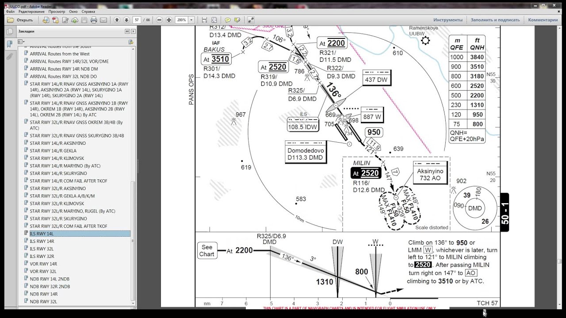Open bookmark STAR RWY 32L/R RNAV GNSS SKURYGINO 3B/4B
This screenshot has width=566, height=318.
pos(77,136)
